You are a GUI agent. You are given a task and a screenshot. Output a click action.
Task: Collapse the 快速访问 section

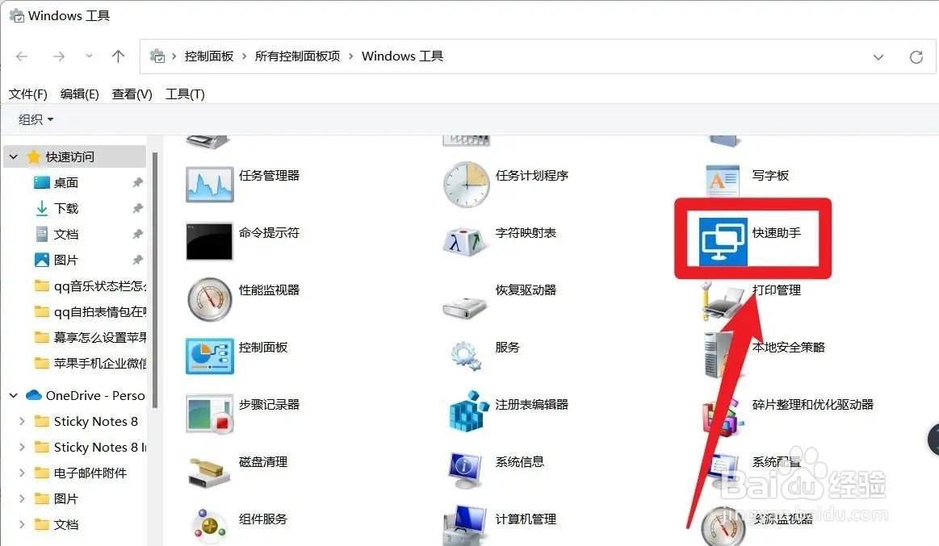[13, 156]
